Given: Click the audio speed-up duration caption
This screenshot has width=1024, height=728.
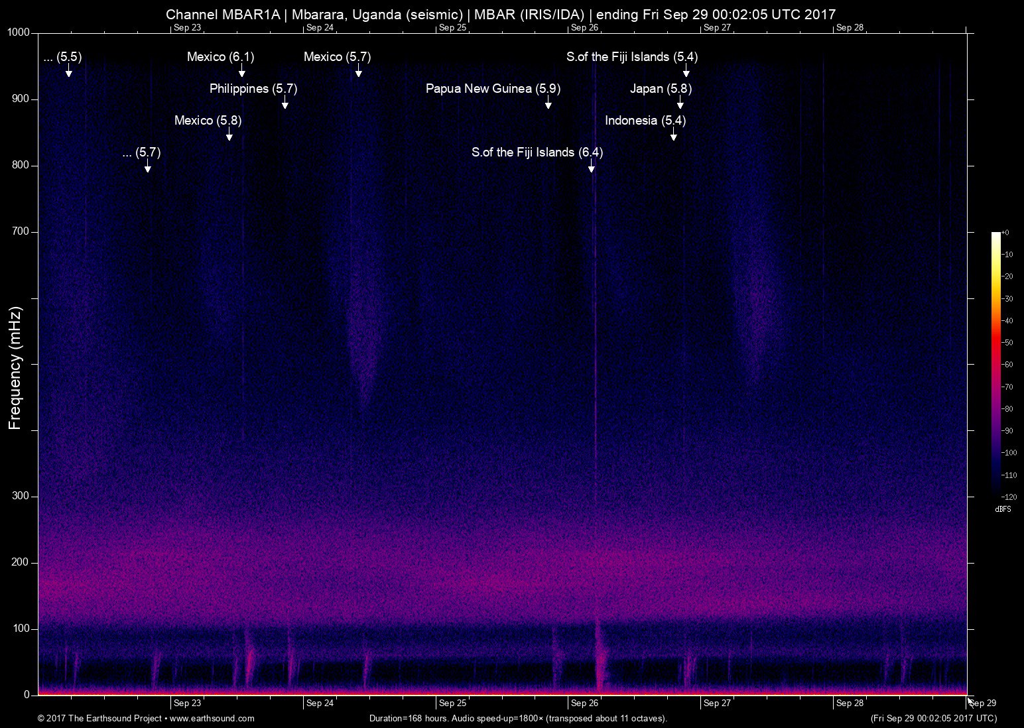Looking at the screenshot, I should pos(517,718).
